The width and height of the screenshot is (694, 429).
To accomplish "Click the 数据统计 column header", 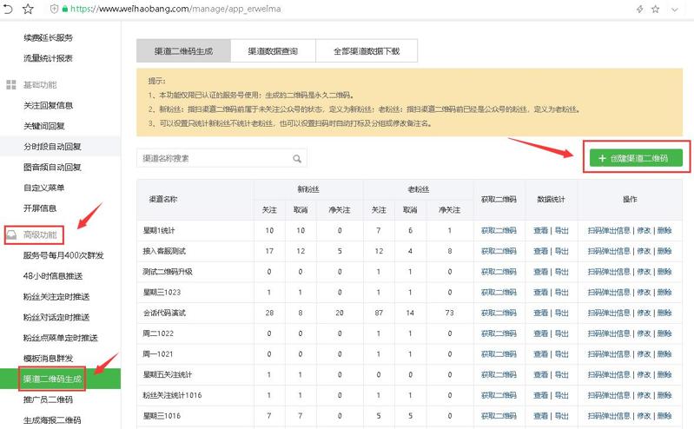I will click(x=551, y=199).
